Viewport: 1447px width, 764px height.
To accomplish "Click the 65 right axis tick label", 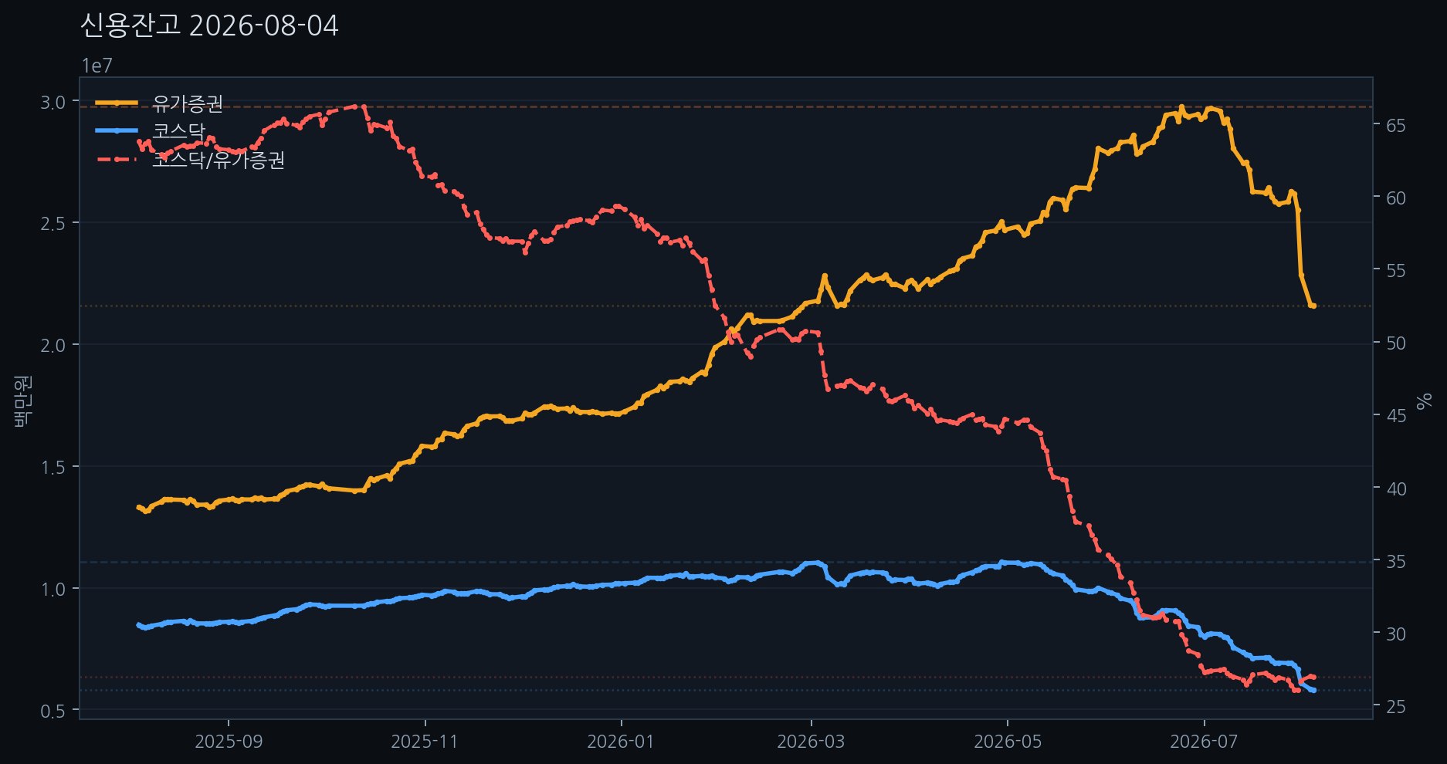I will click(1396, 125).
